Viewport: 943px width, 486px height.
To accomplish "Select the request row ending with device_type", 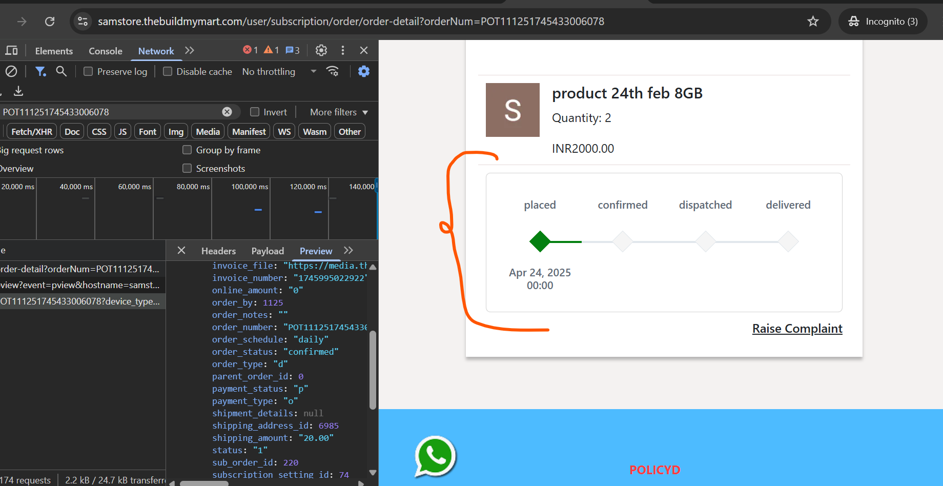I will pyautogui.click(x=83, y=301).
